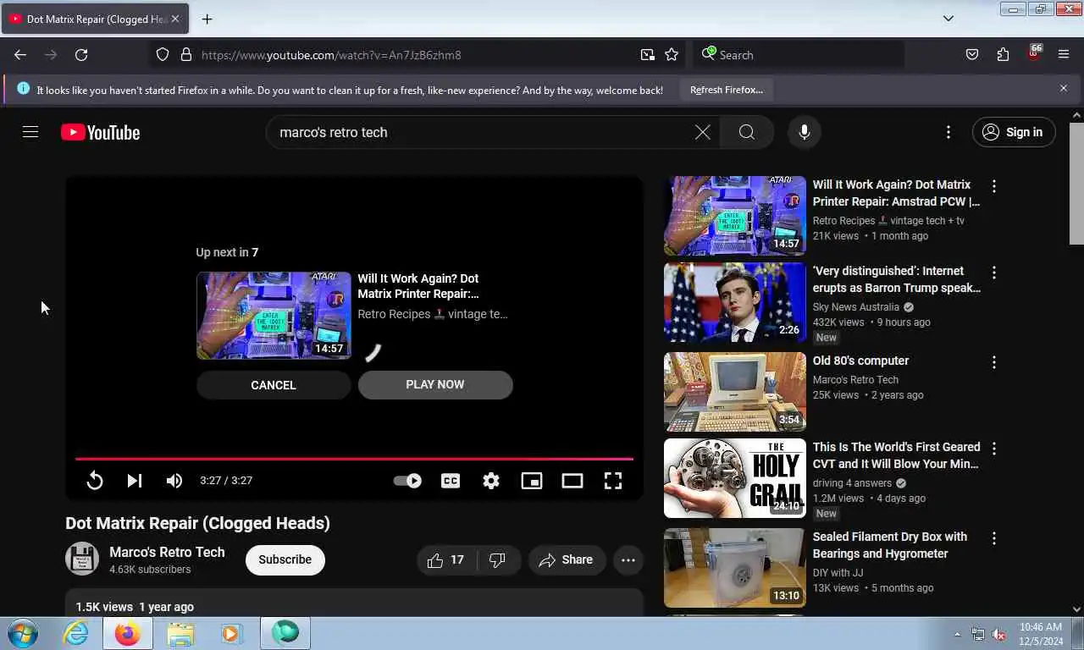Viewport: 1084px width, 650px height.
Task: Dismiss the Firefox refresh notification bar
Action: click(x=1064, y=88)
